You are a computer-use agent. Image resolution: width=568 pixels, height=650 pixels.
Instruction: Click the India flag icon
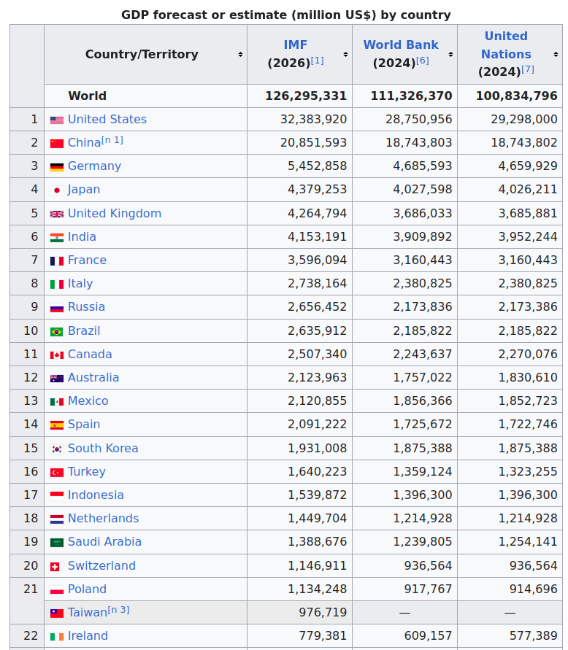tap(57, 238)
